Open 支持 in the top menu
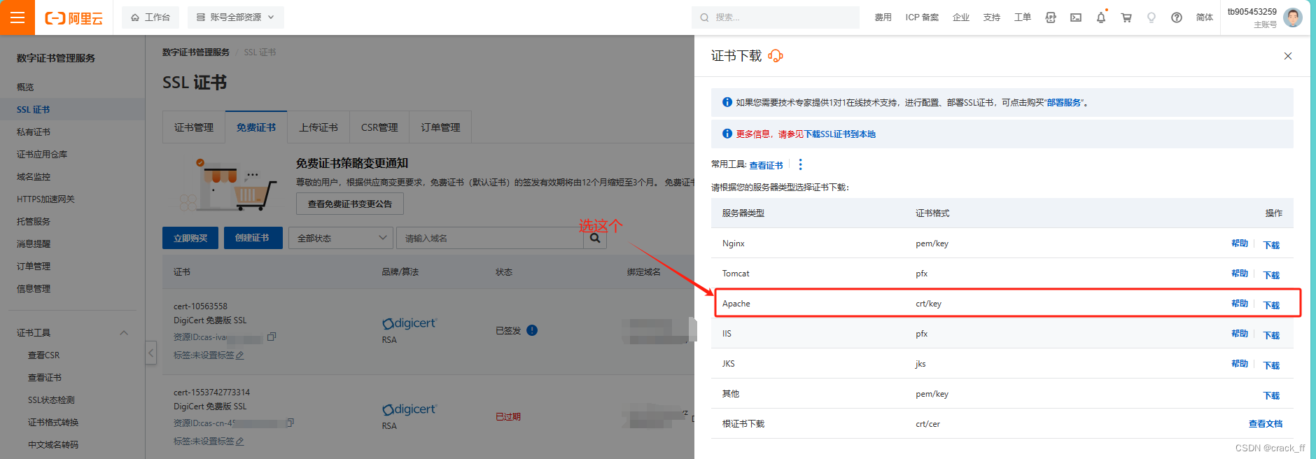1316x459 pixels. (x=992, y=17)
